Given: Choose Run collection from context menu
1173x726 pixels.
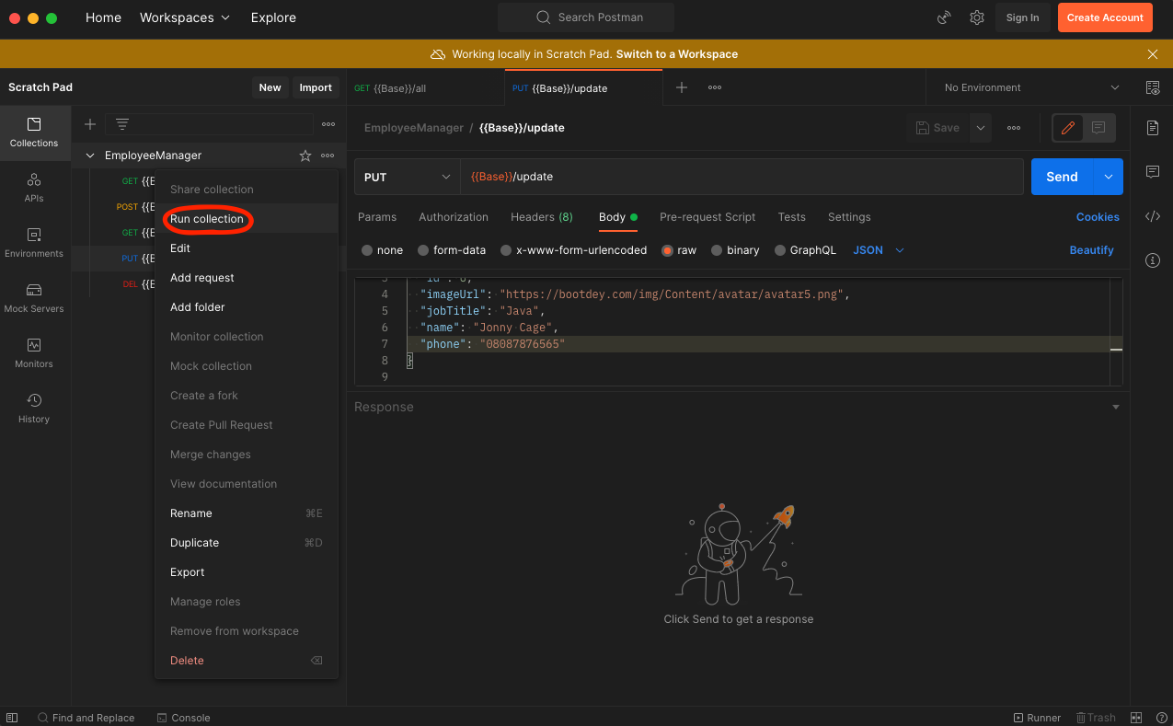Looking at the screenshot, I should (207, 219).
